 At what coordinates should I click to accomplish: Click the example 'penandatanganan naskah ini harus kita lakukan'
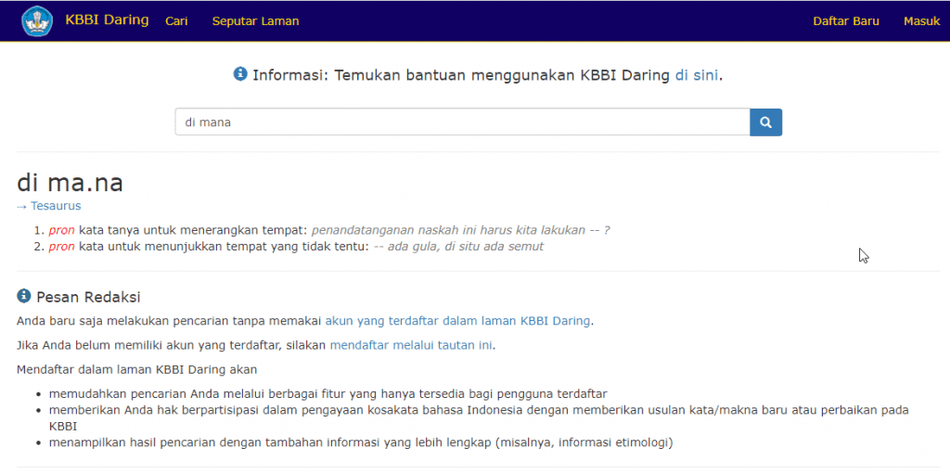[448, 230]
